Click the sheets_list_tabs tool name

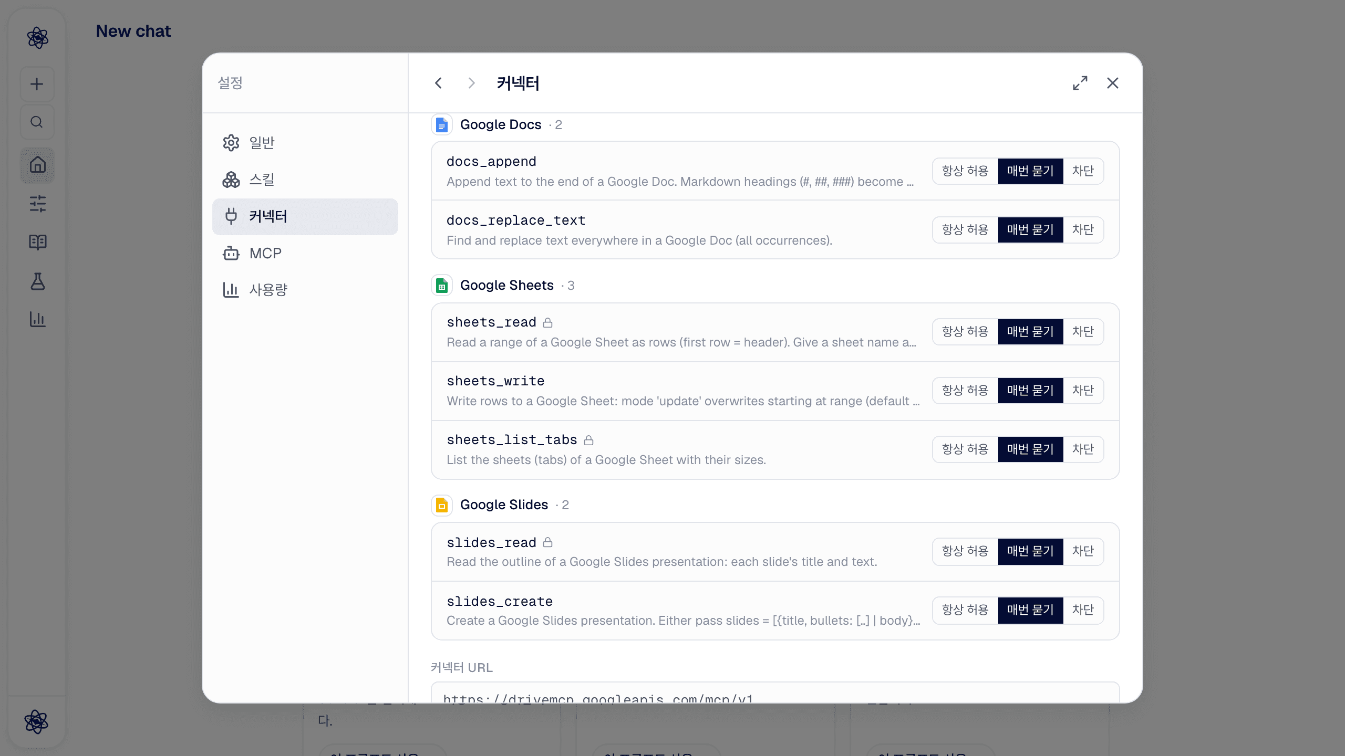[x=512, y=440]
